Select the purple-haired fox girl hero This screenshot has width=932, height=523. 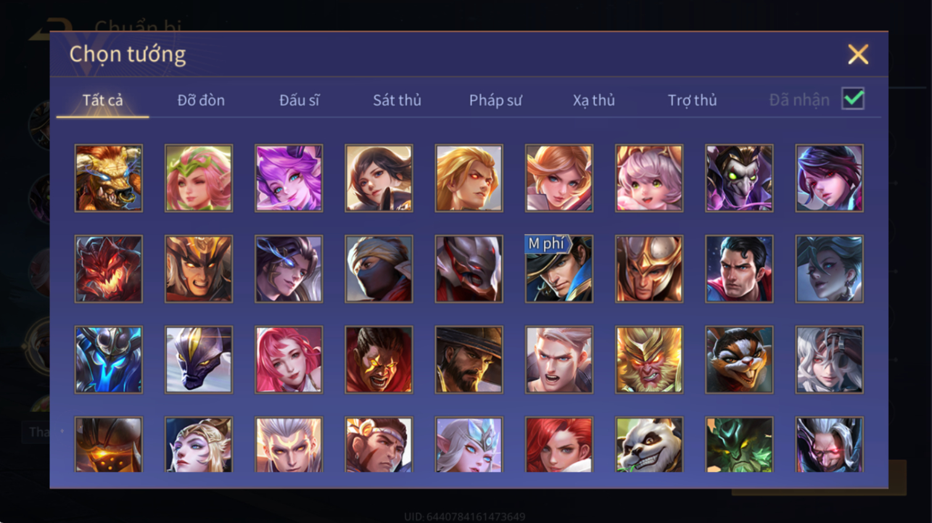click(289, 178)
